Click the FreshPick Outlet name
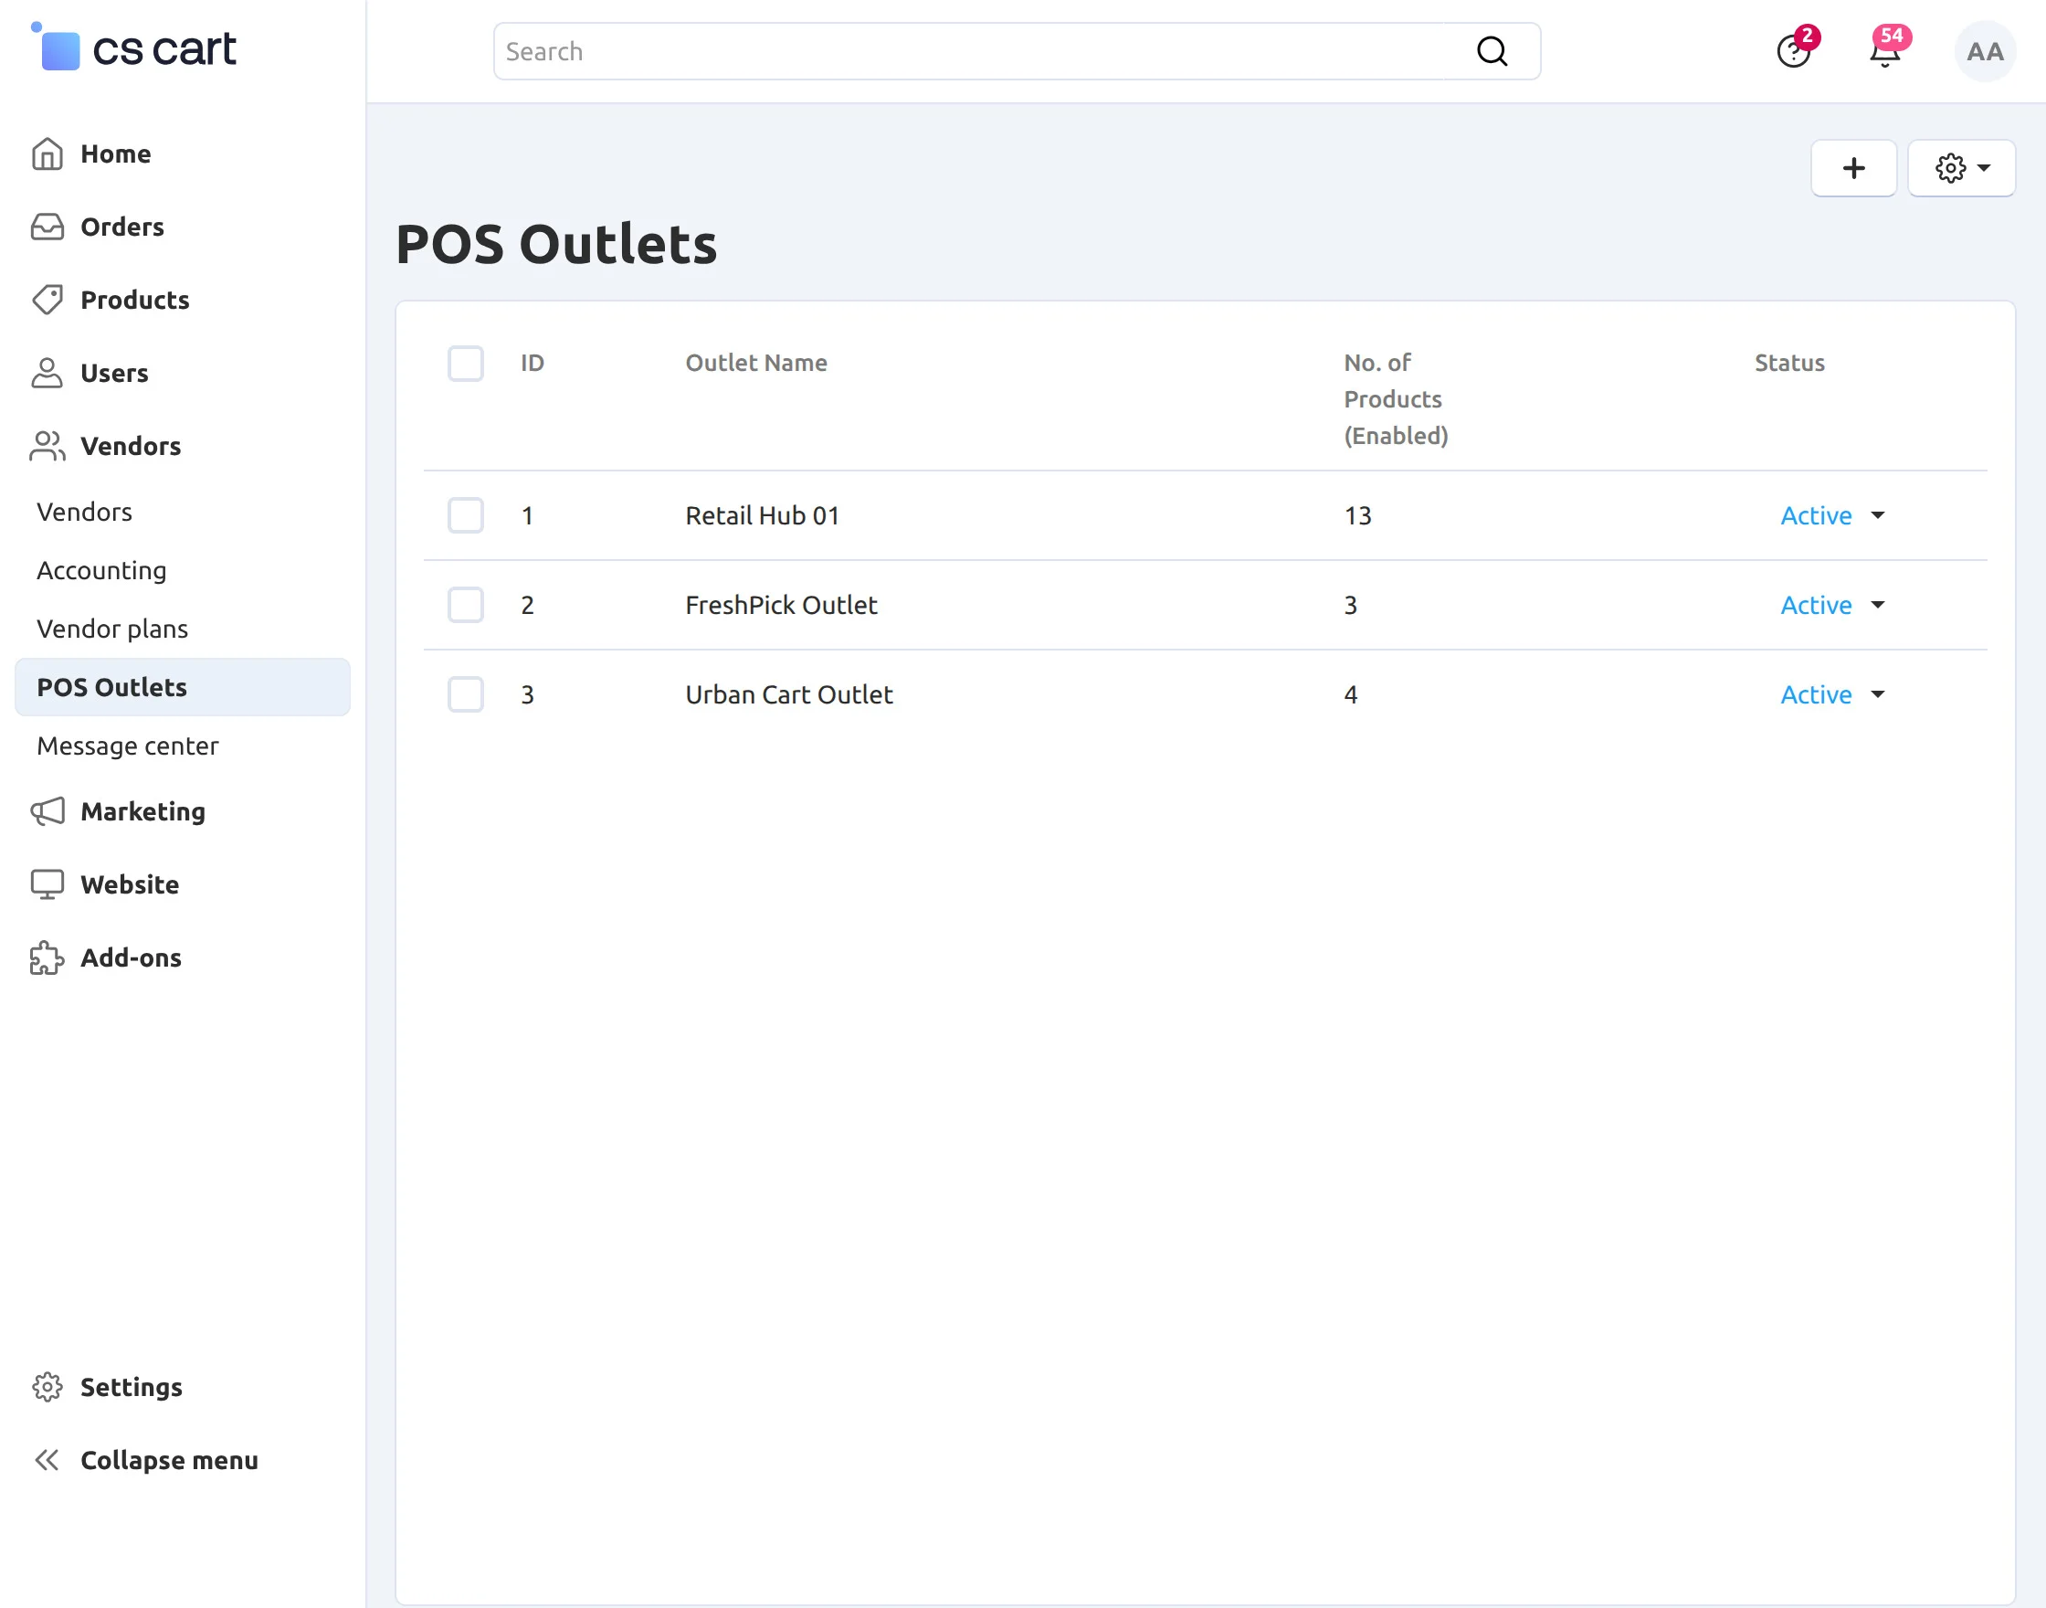The height and width of the screenshot is (1608, 2046). pos(780,605)
